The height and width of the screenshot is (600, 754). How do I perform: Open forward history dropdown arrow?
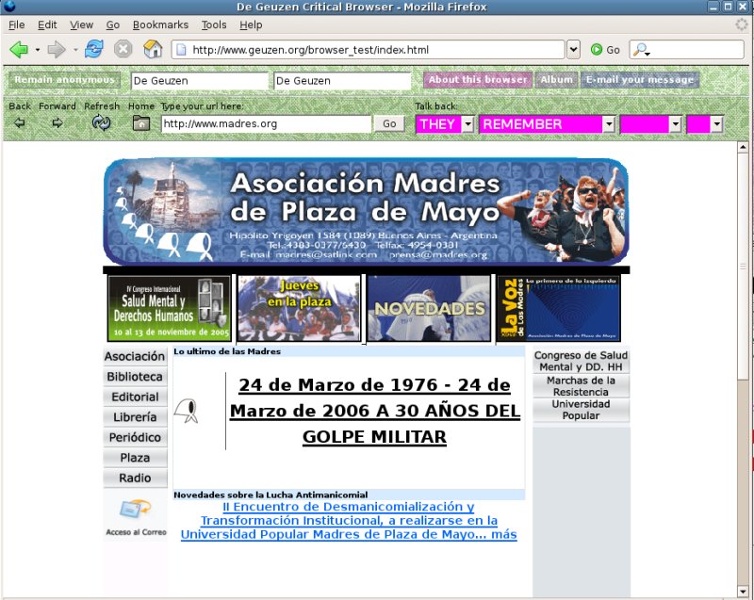click(x=75, y=50)
